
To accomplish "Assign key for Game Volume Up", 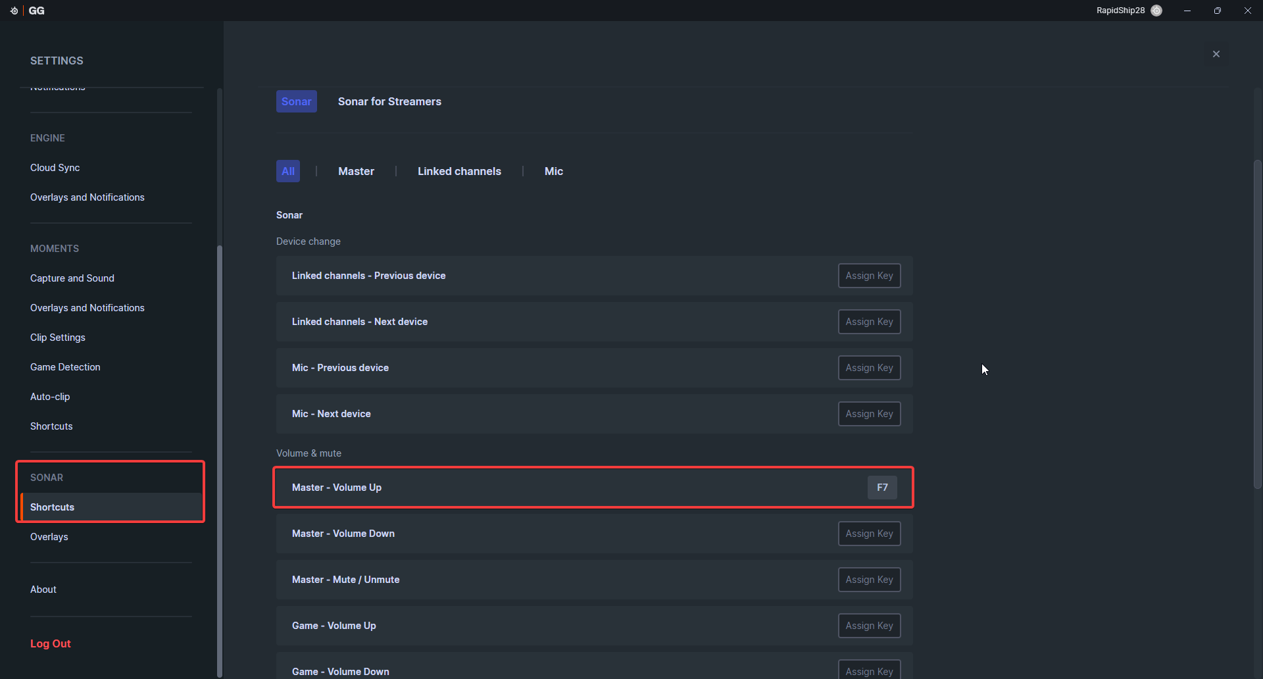I will (x=869, y=626).
